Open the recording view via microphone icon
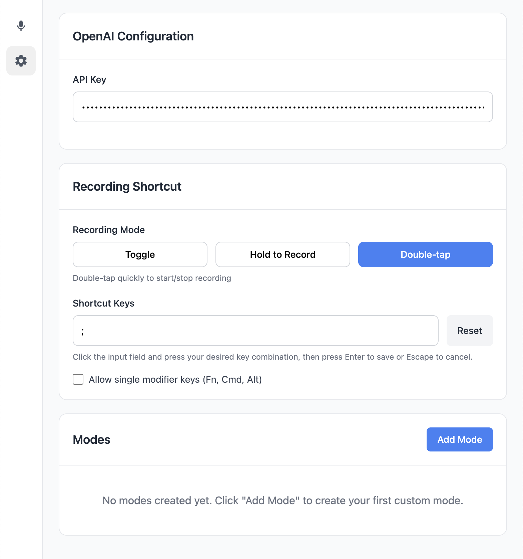Screen dimensions: 523x559 coord(21,26)
